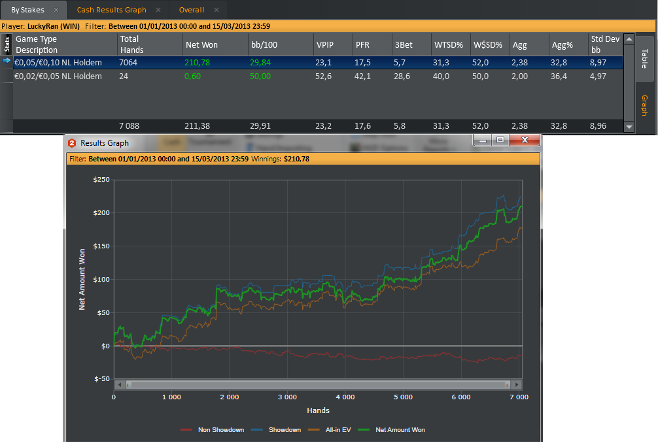This screenshot has height=447, width=658.
Task: Select the €0,02/€0,05 NL Holdem row
Action: tap(318, 76)
